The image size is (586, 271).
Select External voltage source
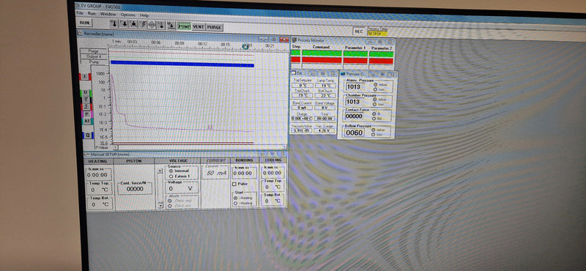pyautogui.click(x=171, y=177)
